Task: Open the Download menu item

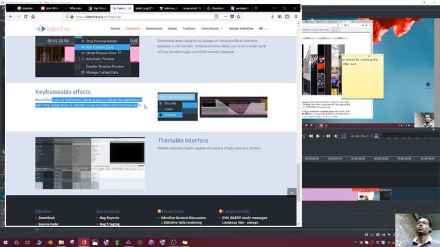Action: (154, 29)
